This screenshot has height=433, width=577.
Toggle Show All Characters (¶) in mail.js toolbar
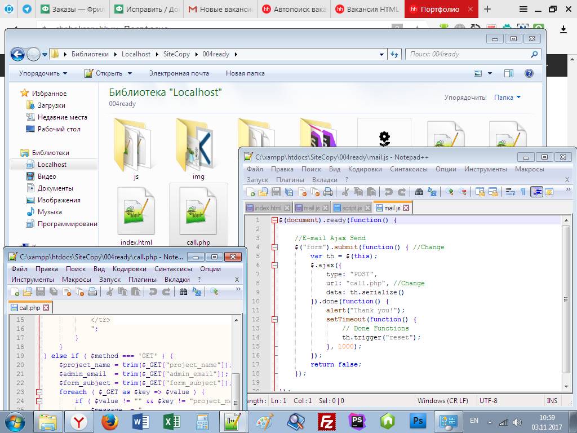523,192
